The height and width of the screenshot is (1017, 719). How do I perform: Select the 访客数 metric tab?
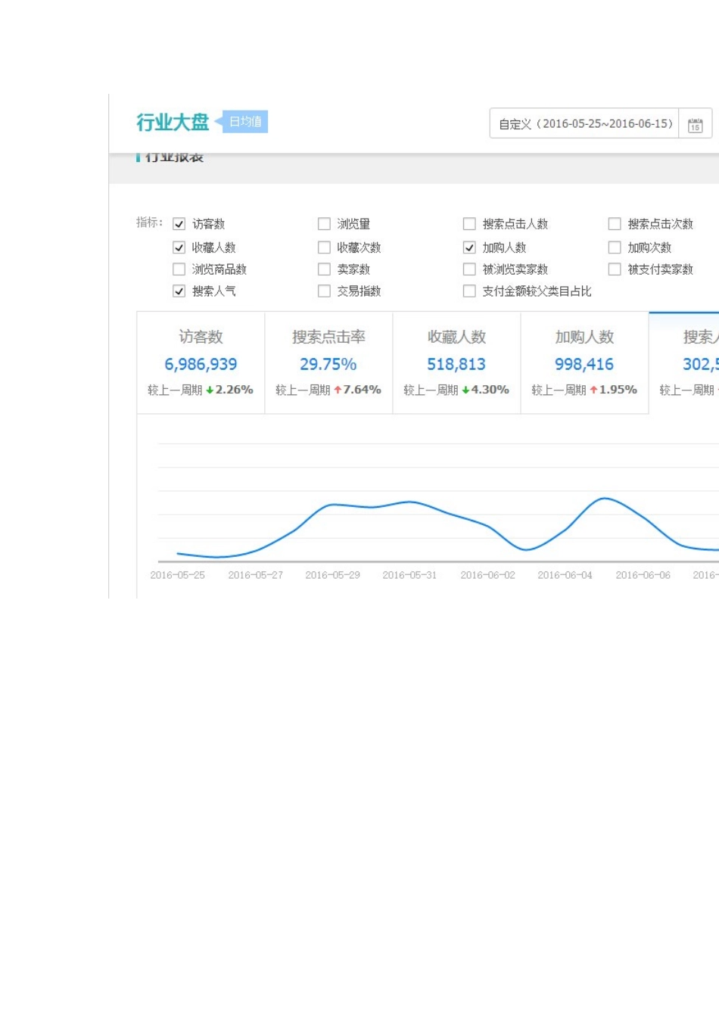pyautogui.click(x=201, y=362)
